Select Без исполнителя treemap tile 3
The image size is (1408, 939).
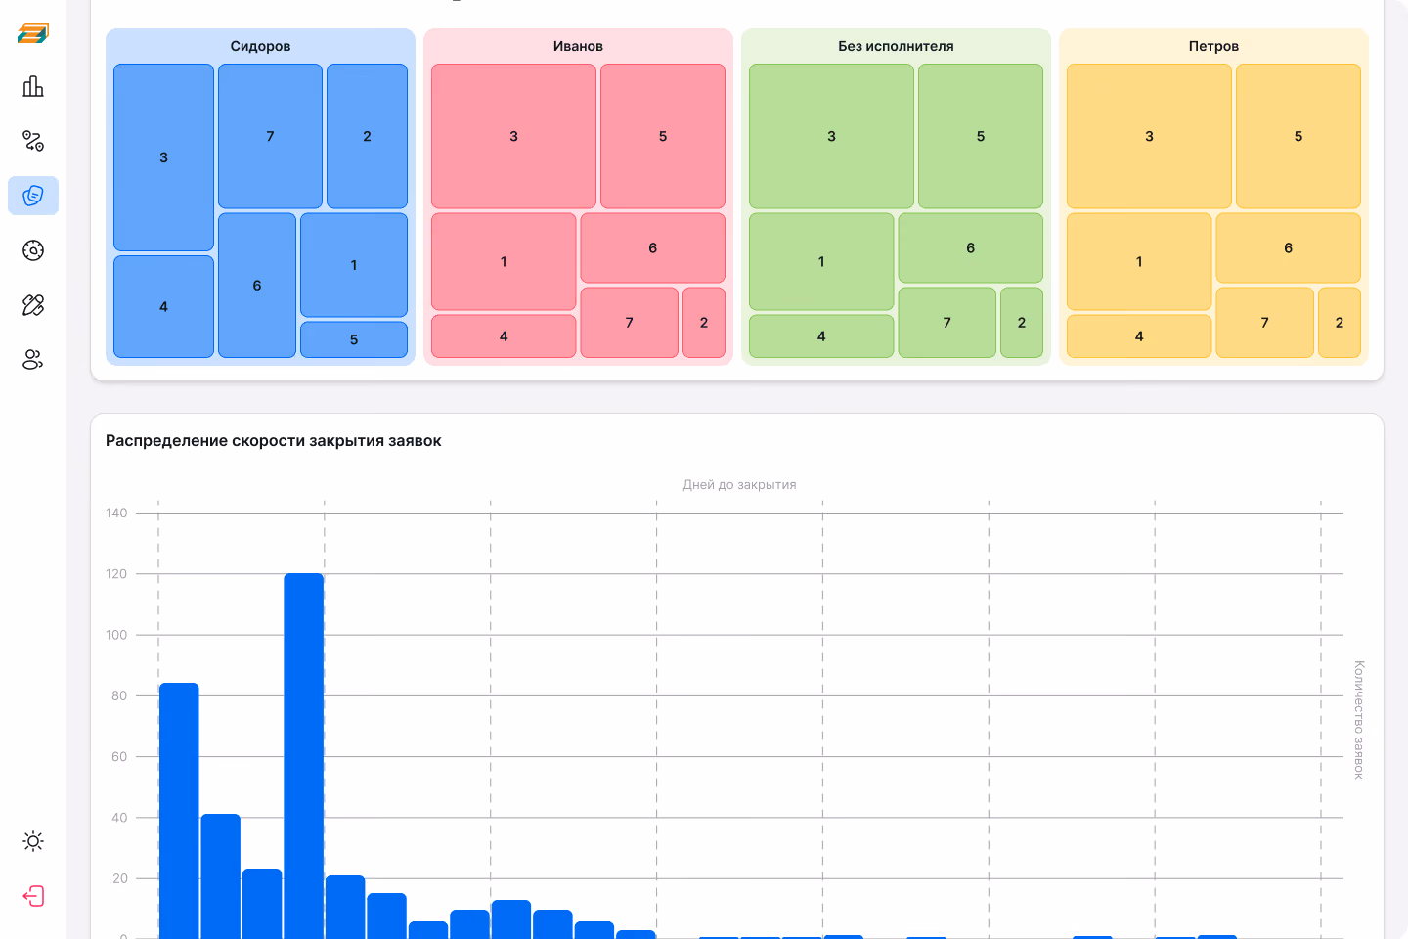pyautogui.click(x=831, y=136)
